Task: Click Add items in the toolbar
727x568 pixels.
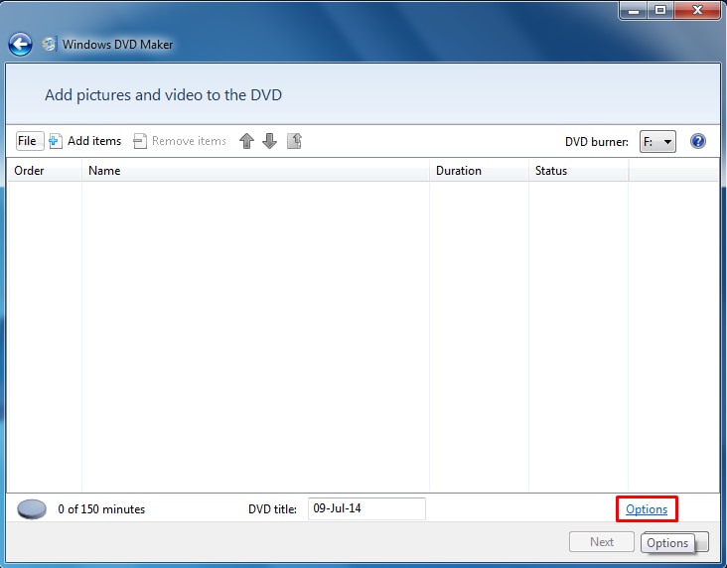Action: pos(85,141)
